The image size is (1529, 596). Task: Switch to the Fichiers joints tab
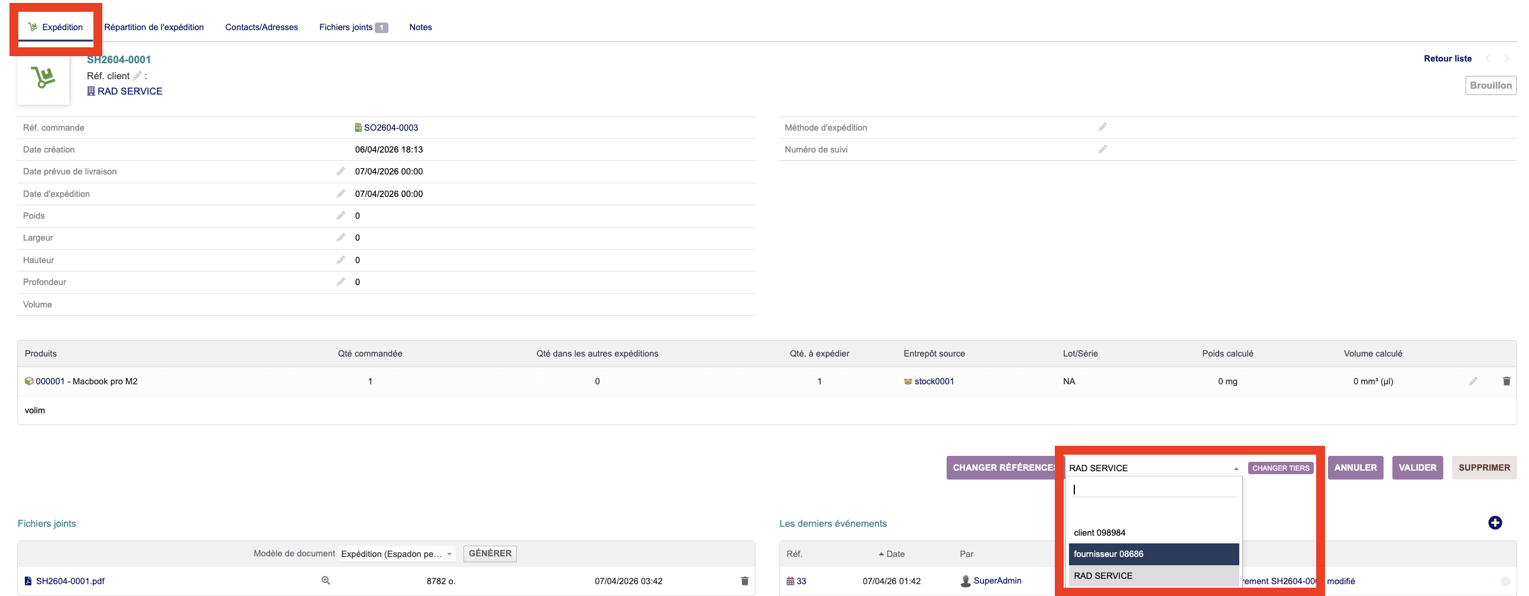[x=353, y=27]
